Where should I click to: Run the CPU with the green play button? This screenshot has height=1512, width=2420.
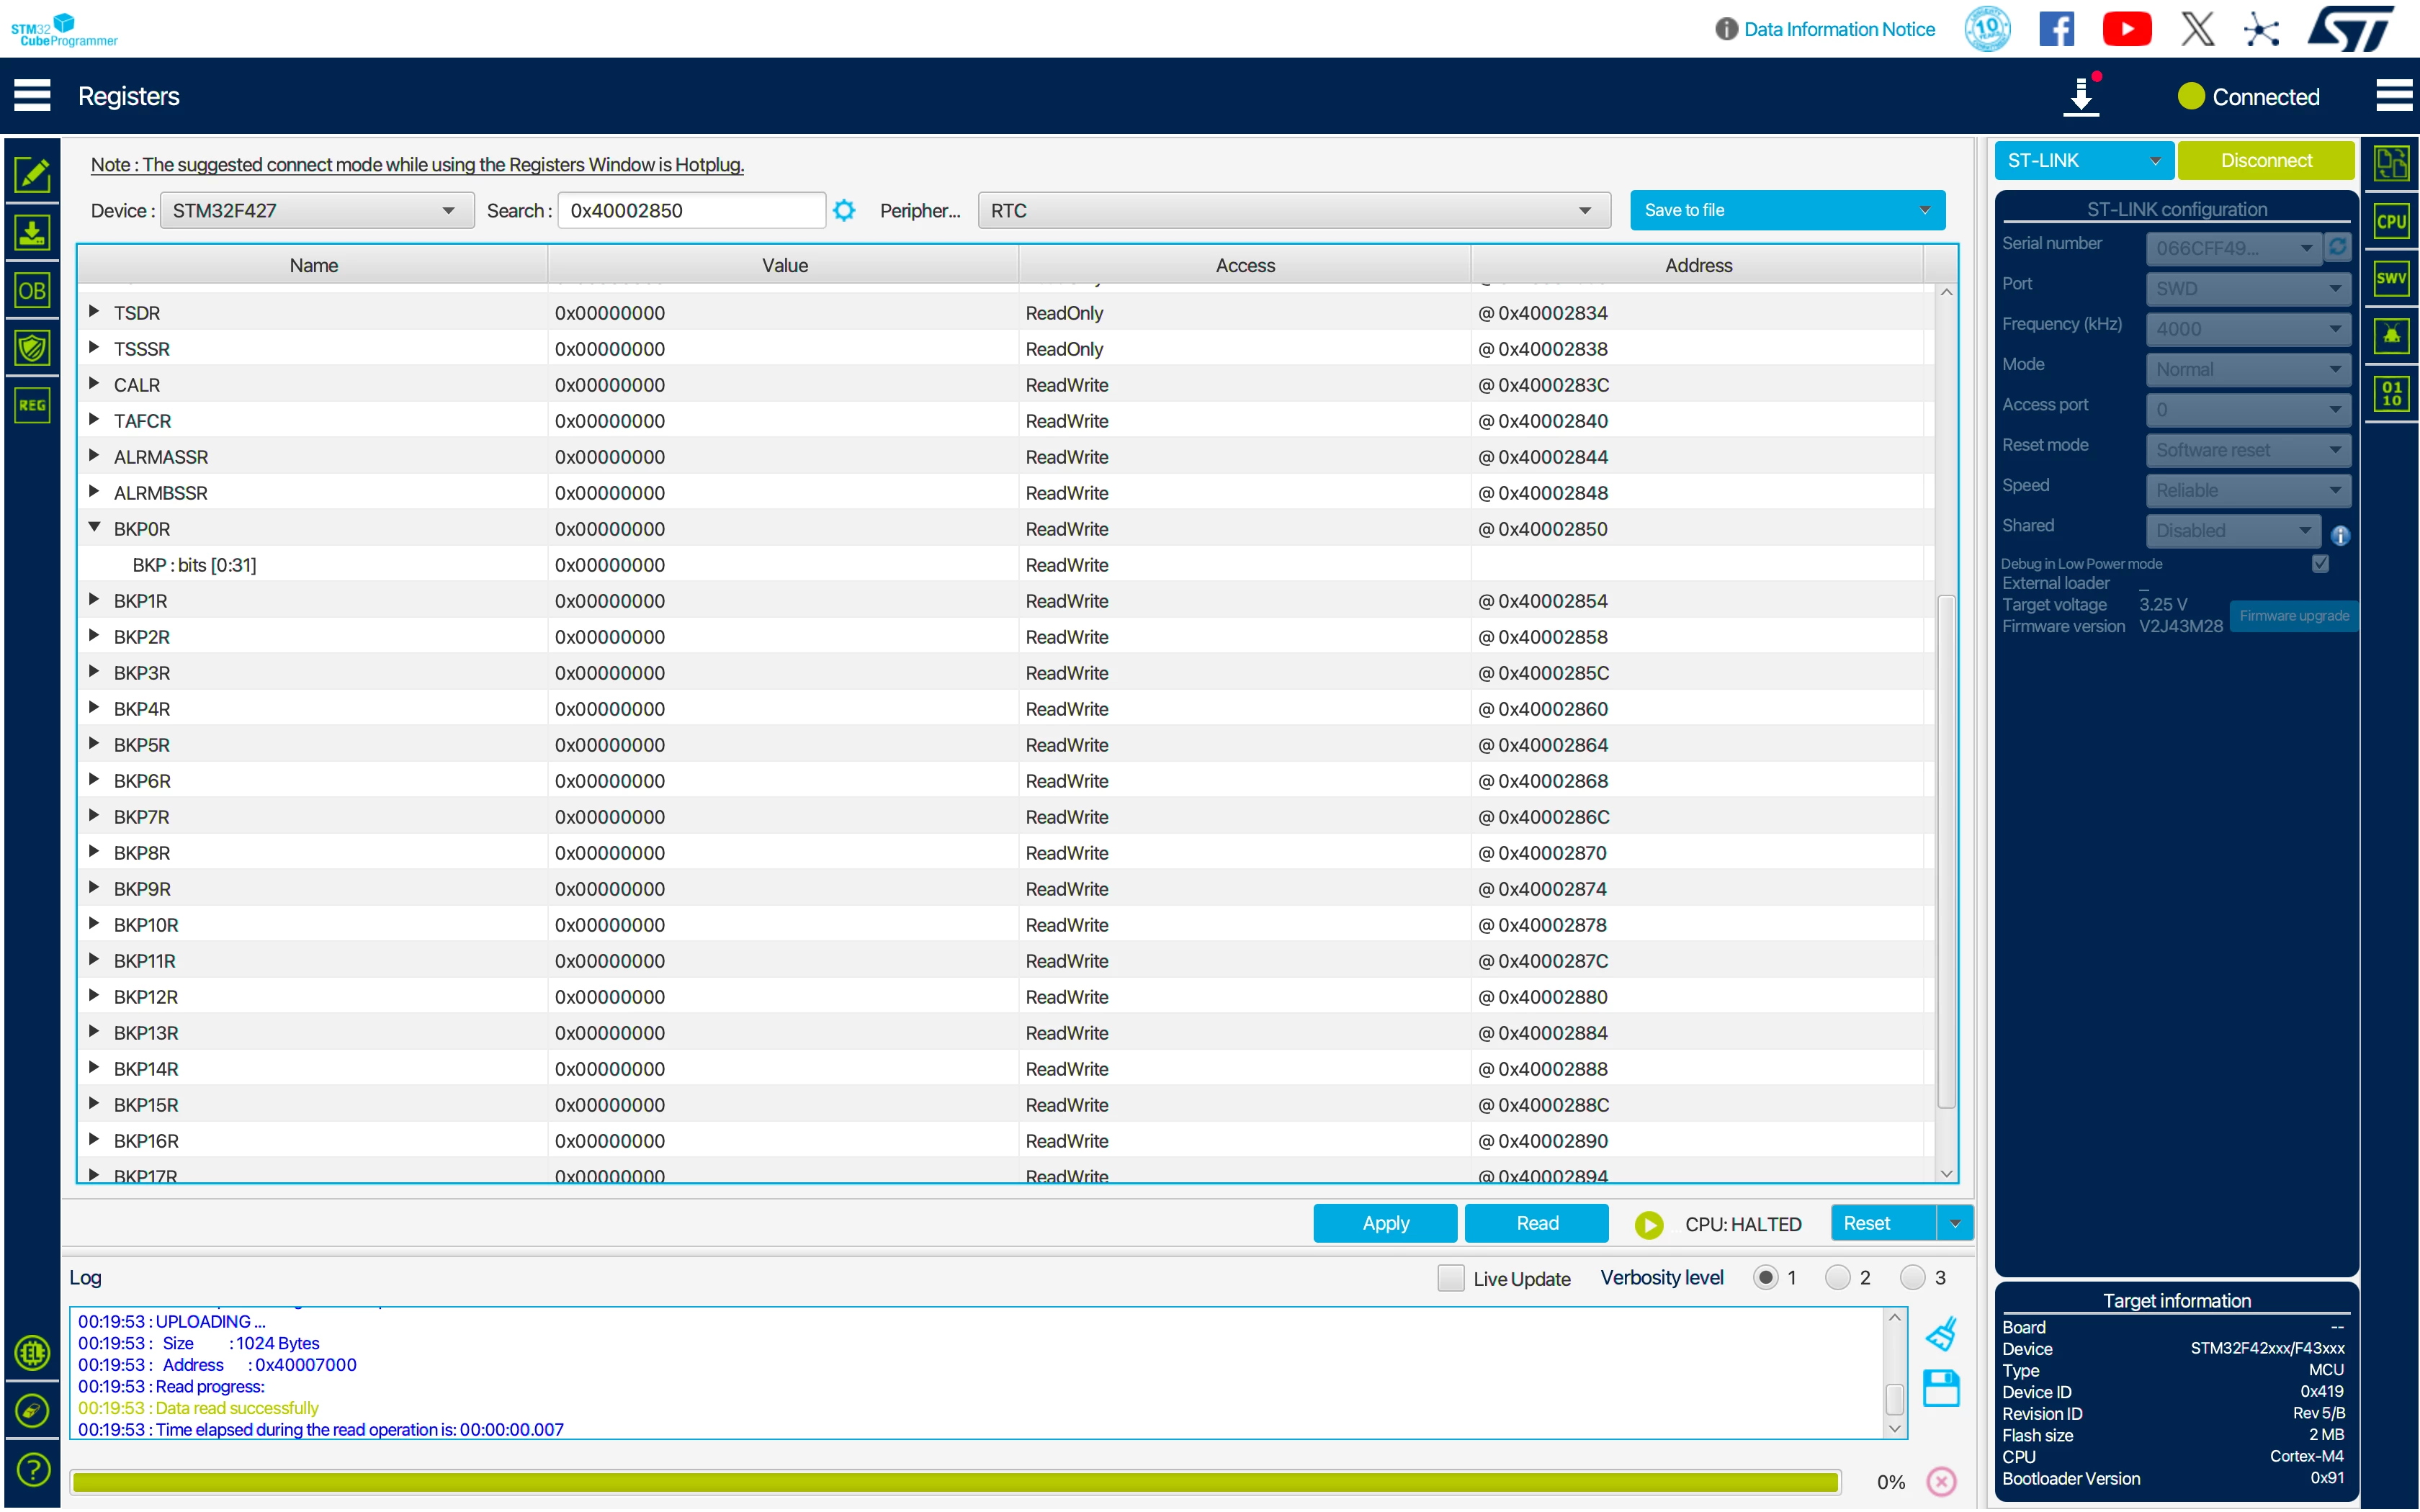(1649, 1224)
